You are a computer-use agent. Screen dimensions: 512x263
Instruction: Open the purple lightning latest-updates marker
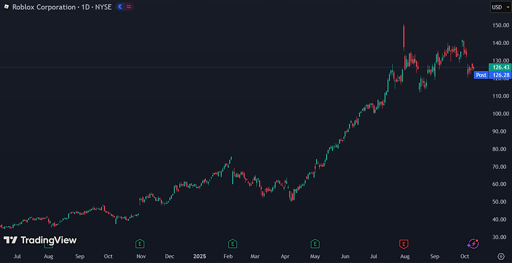click(473, 244)
